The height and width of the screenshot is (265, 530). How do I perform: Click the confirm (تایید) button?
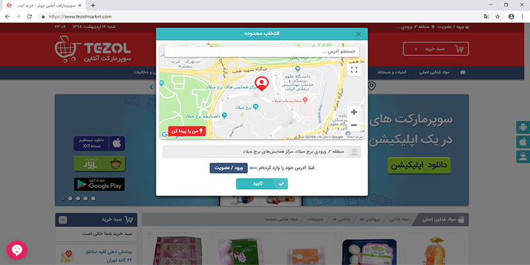(x=262, y=184)
